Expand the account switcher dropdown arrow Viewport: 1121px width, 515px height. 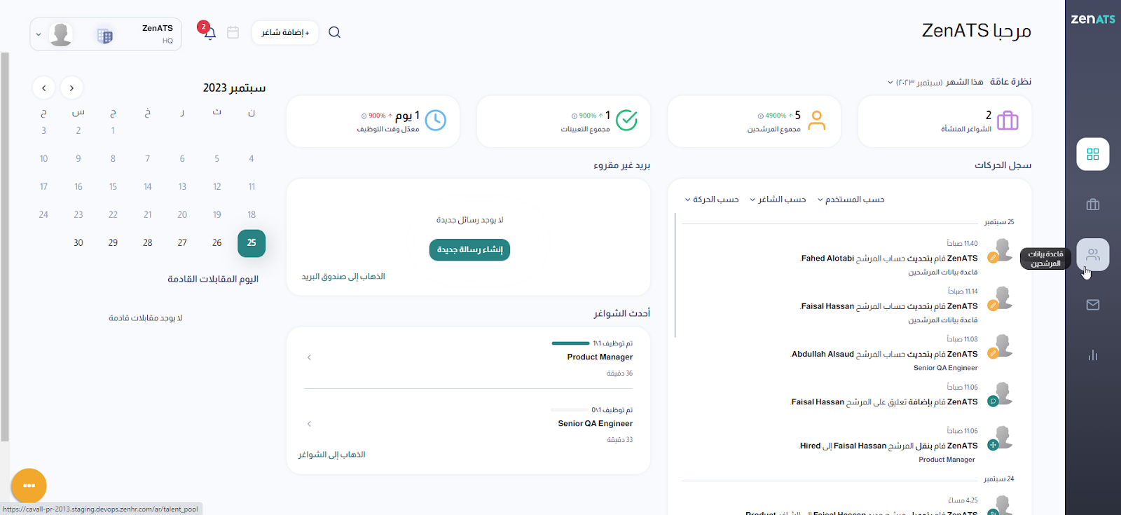point(39,34)
